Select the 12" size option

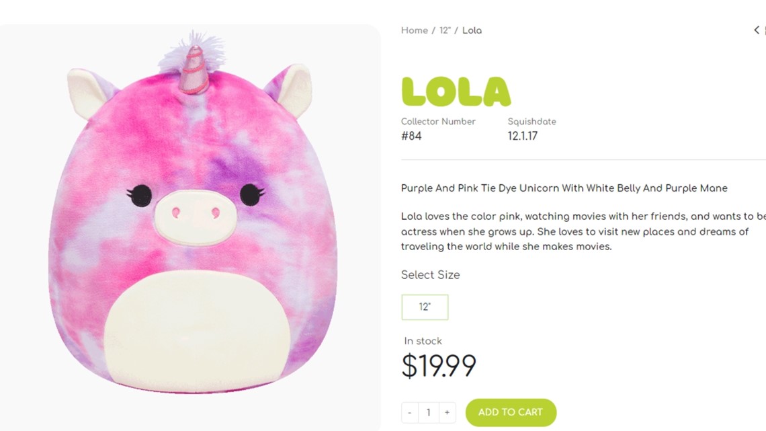(x=425, y=307)
